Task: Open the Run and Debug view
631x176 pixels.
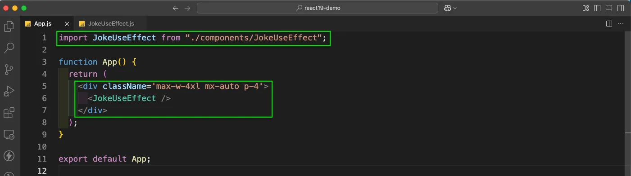Action: pos(9,91)
